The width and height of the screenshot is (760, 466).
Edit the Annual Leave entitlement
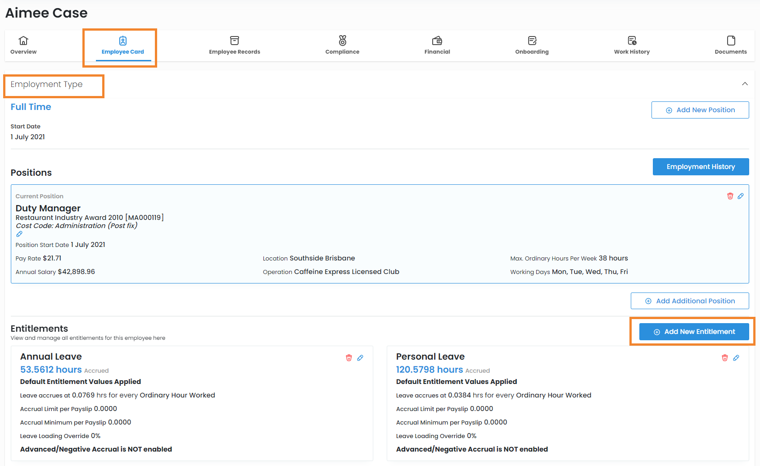[x=360, y=358]
